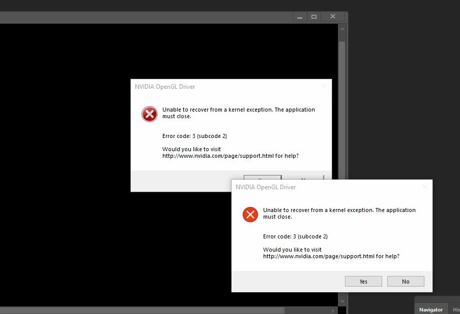The width and height of the screenshot is (460, 314).
Task: Click the back dialog's title "NVIDIA OpenGL Driver"
Action: pos(165,87)
